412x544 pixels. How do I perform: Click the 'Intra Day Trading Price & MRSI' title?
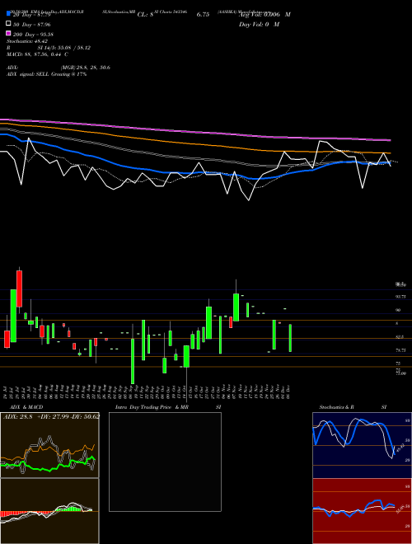tap(168, 407)
